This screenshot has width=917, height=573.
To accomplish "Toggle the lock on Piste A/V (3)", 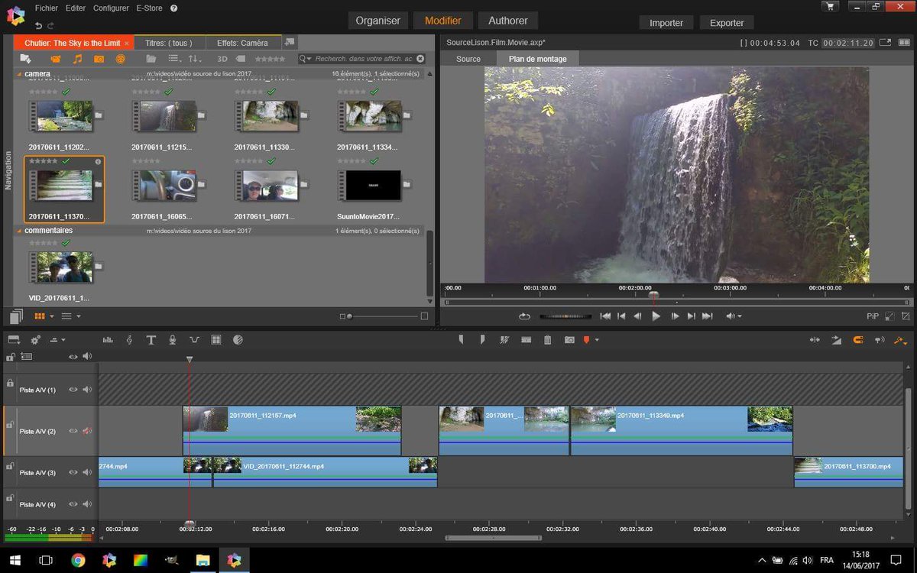I will (10, 466).
